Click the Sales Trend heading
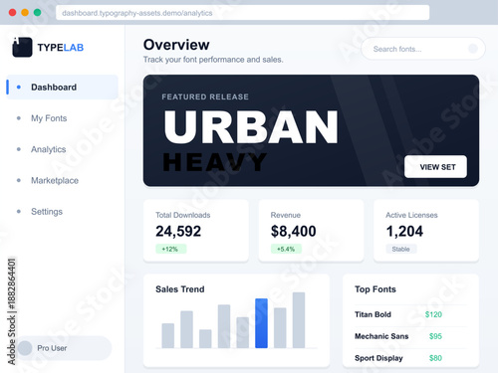Viewport: 498px width, 373px height. click(180, 289)
